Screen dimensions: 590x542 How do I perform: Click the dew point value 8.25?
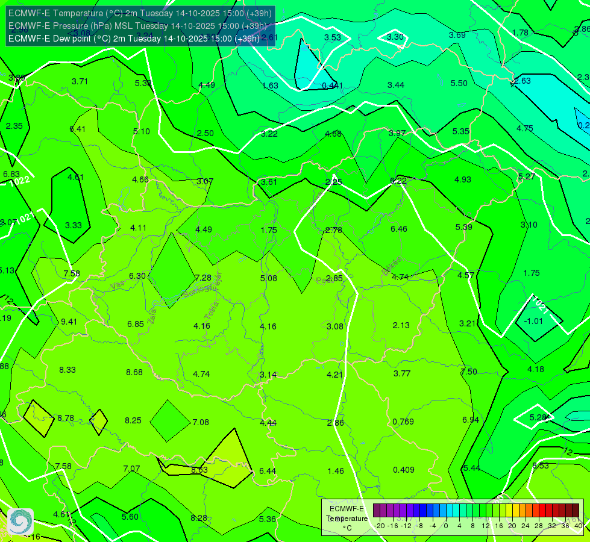133,420
